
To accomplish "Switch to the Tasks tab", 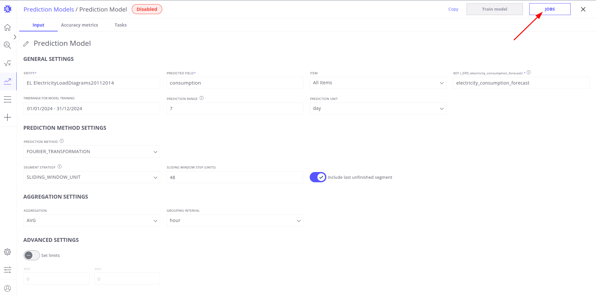I will tap(121, 25).
